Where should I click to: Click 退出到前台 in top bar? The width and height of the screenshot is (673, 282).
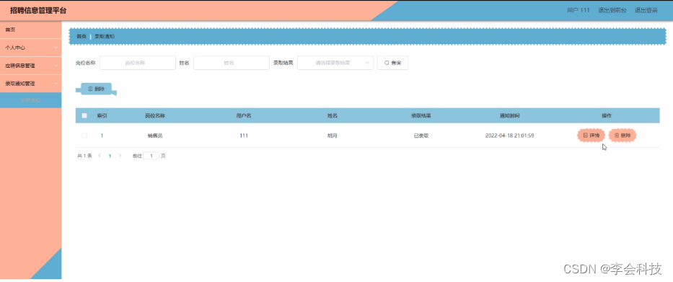click(x=612, y=10)
